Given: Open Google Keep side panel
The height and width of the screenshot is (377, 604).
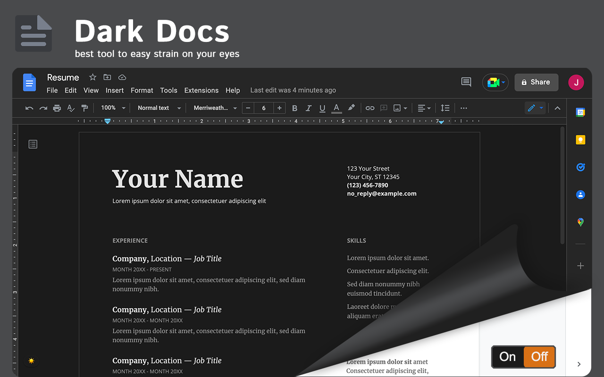Looking at the screenshot, I should click(x=580, y=139).
